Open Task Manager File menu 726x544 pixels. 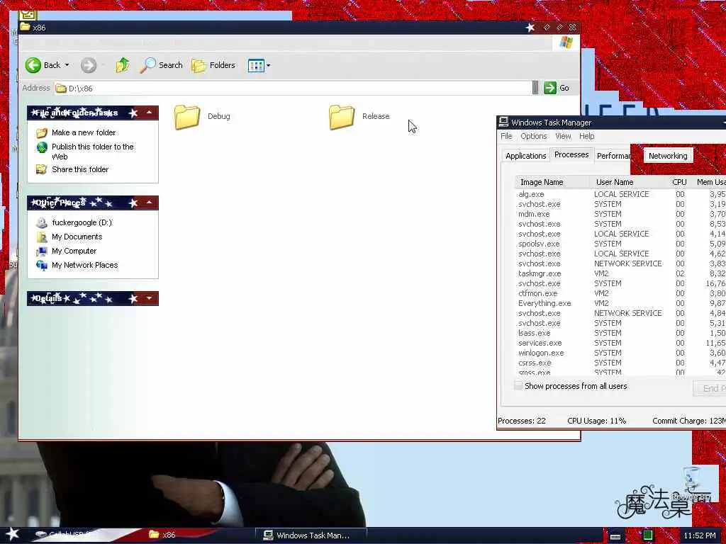(506, 136)
